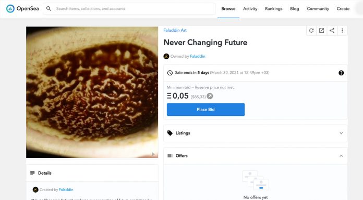Open the Activity menu item

[250, 9]
